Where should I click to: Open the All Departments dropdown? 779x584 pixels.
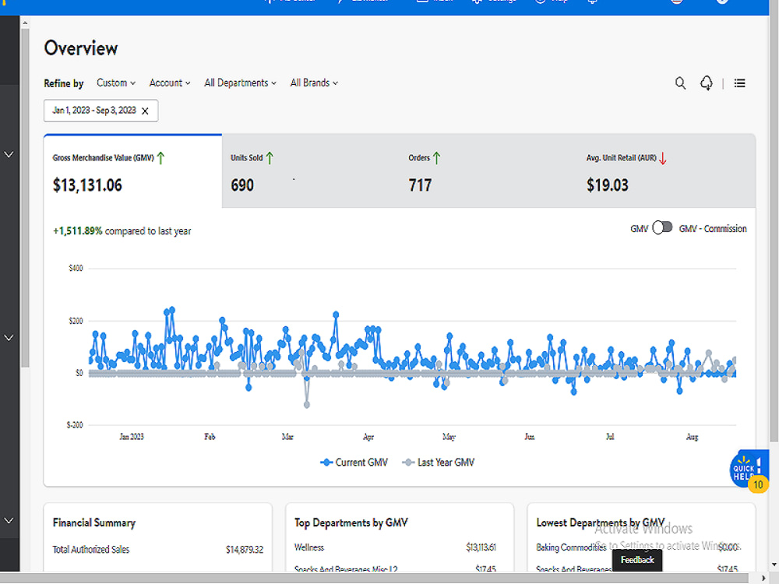pos(240,83)
